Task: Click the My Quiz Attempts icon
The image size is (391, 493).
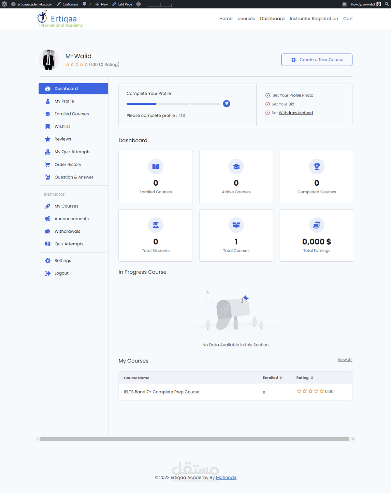Action: 48,152
